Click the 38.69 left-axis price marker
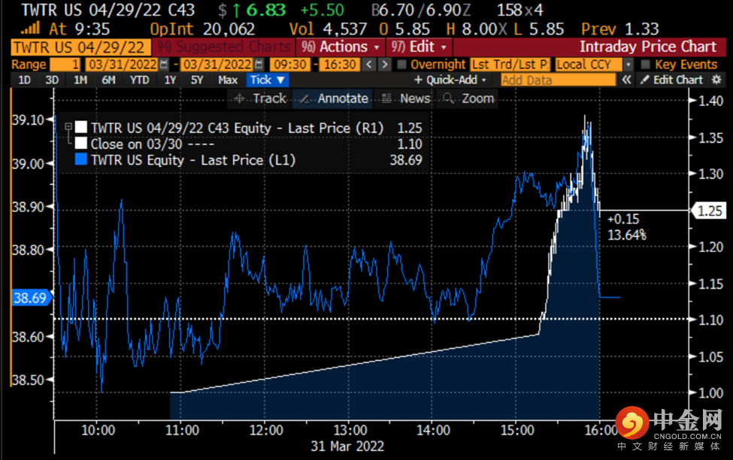 click(31, 298)
